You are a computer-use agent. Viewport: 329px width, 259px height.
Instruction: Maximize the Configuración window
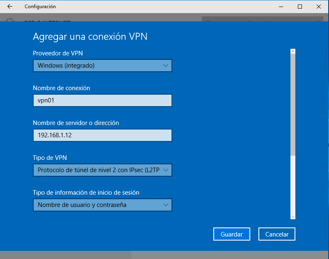pyautogui.click(x=300, y=7)
